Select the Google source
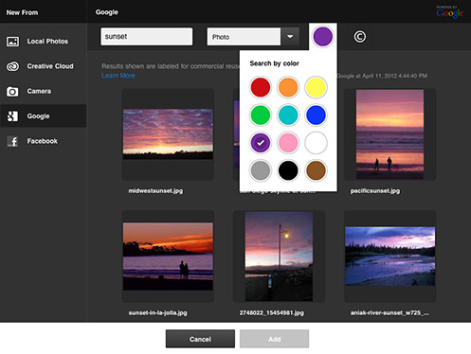The width and height of the screenshot is (471, 354). [44, 116]
